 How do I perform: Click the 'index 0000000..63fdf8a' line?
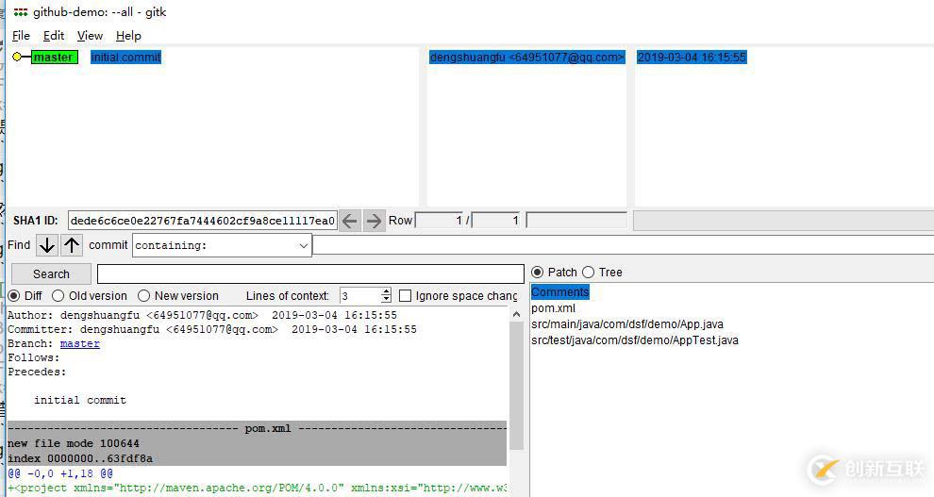pos(80,459)
